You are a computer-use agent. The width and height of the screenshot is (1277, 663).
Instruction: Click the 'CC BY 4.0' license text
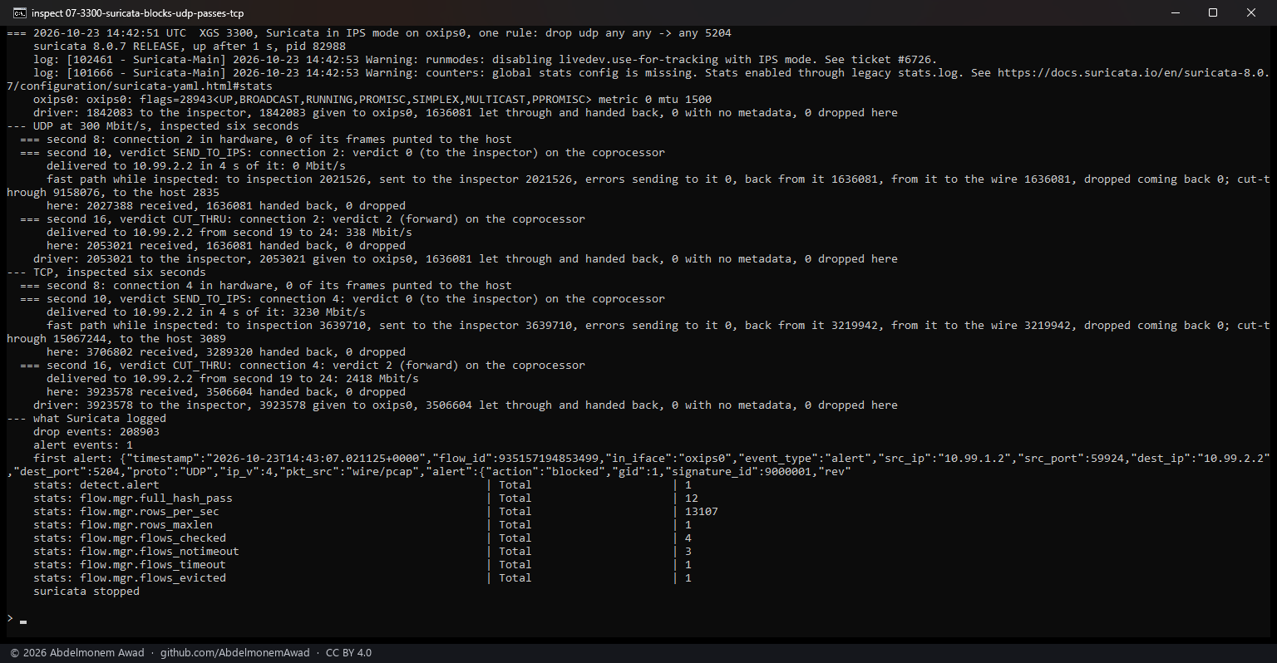(348, 653)
